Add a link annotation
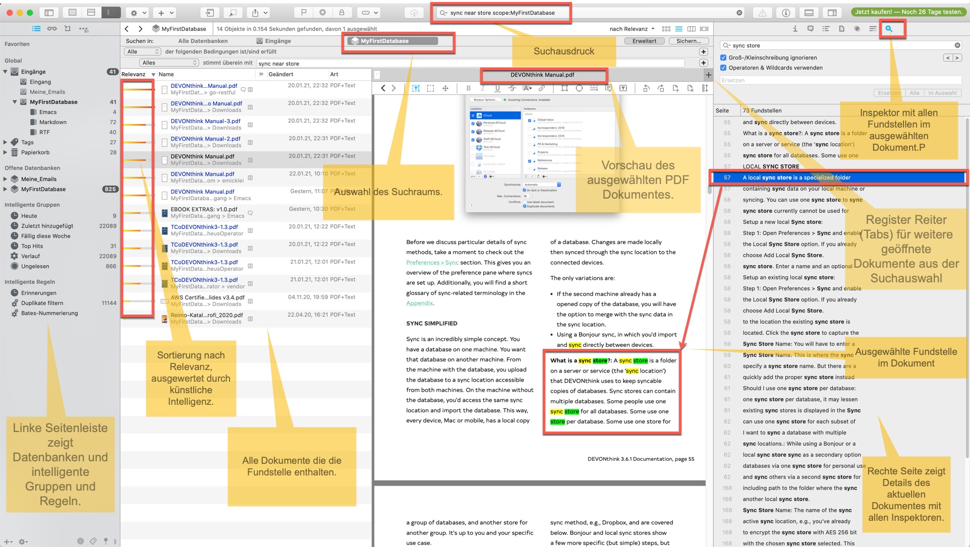 (x=542, y=88)
